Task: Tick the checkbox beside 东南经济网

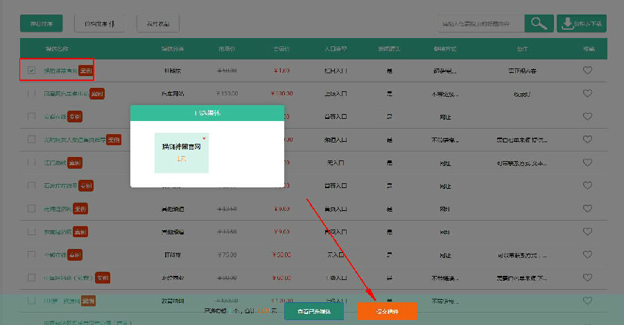Action: pyautogui.click(x=31, y=232)
